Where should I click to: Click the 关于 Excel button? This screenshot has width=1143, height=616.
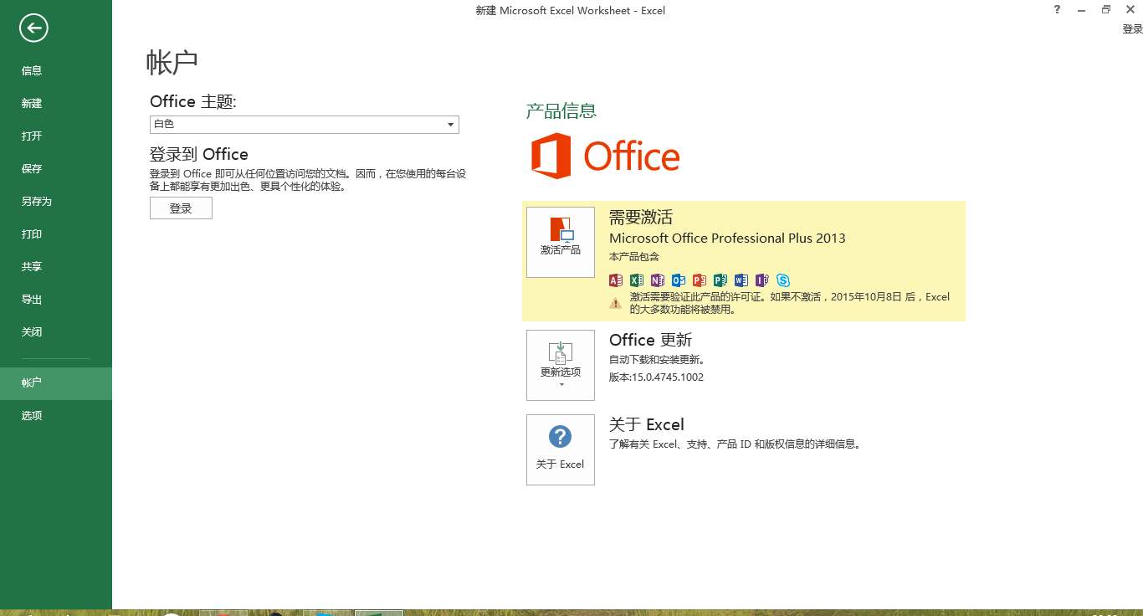point(561,449)
